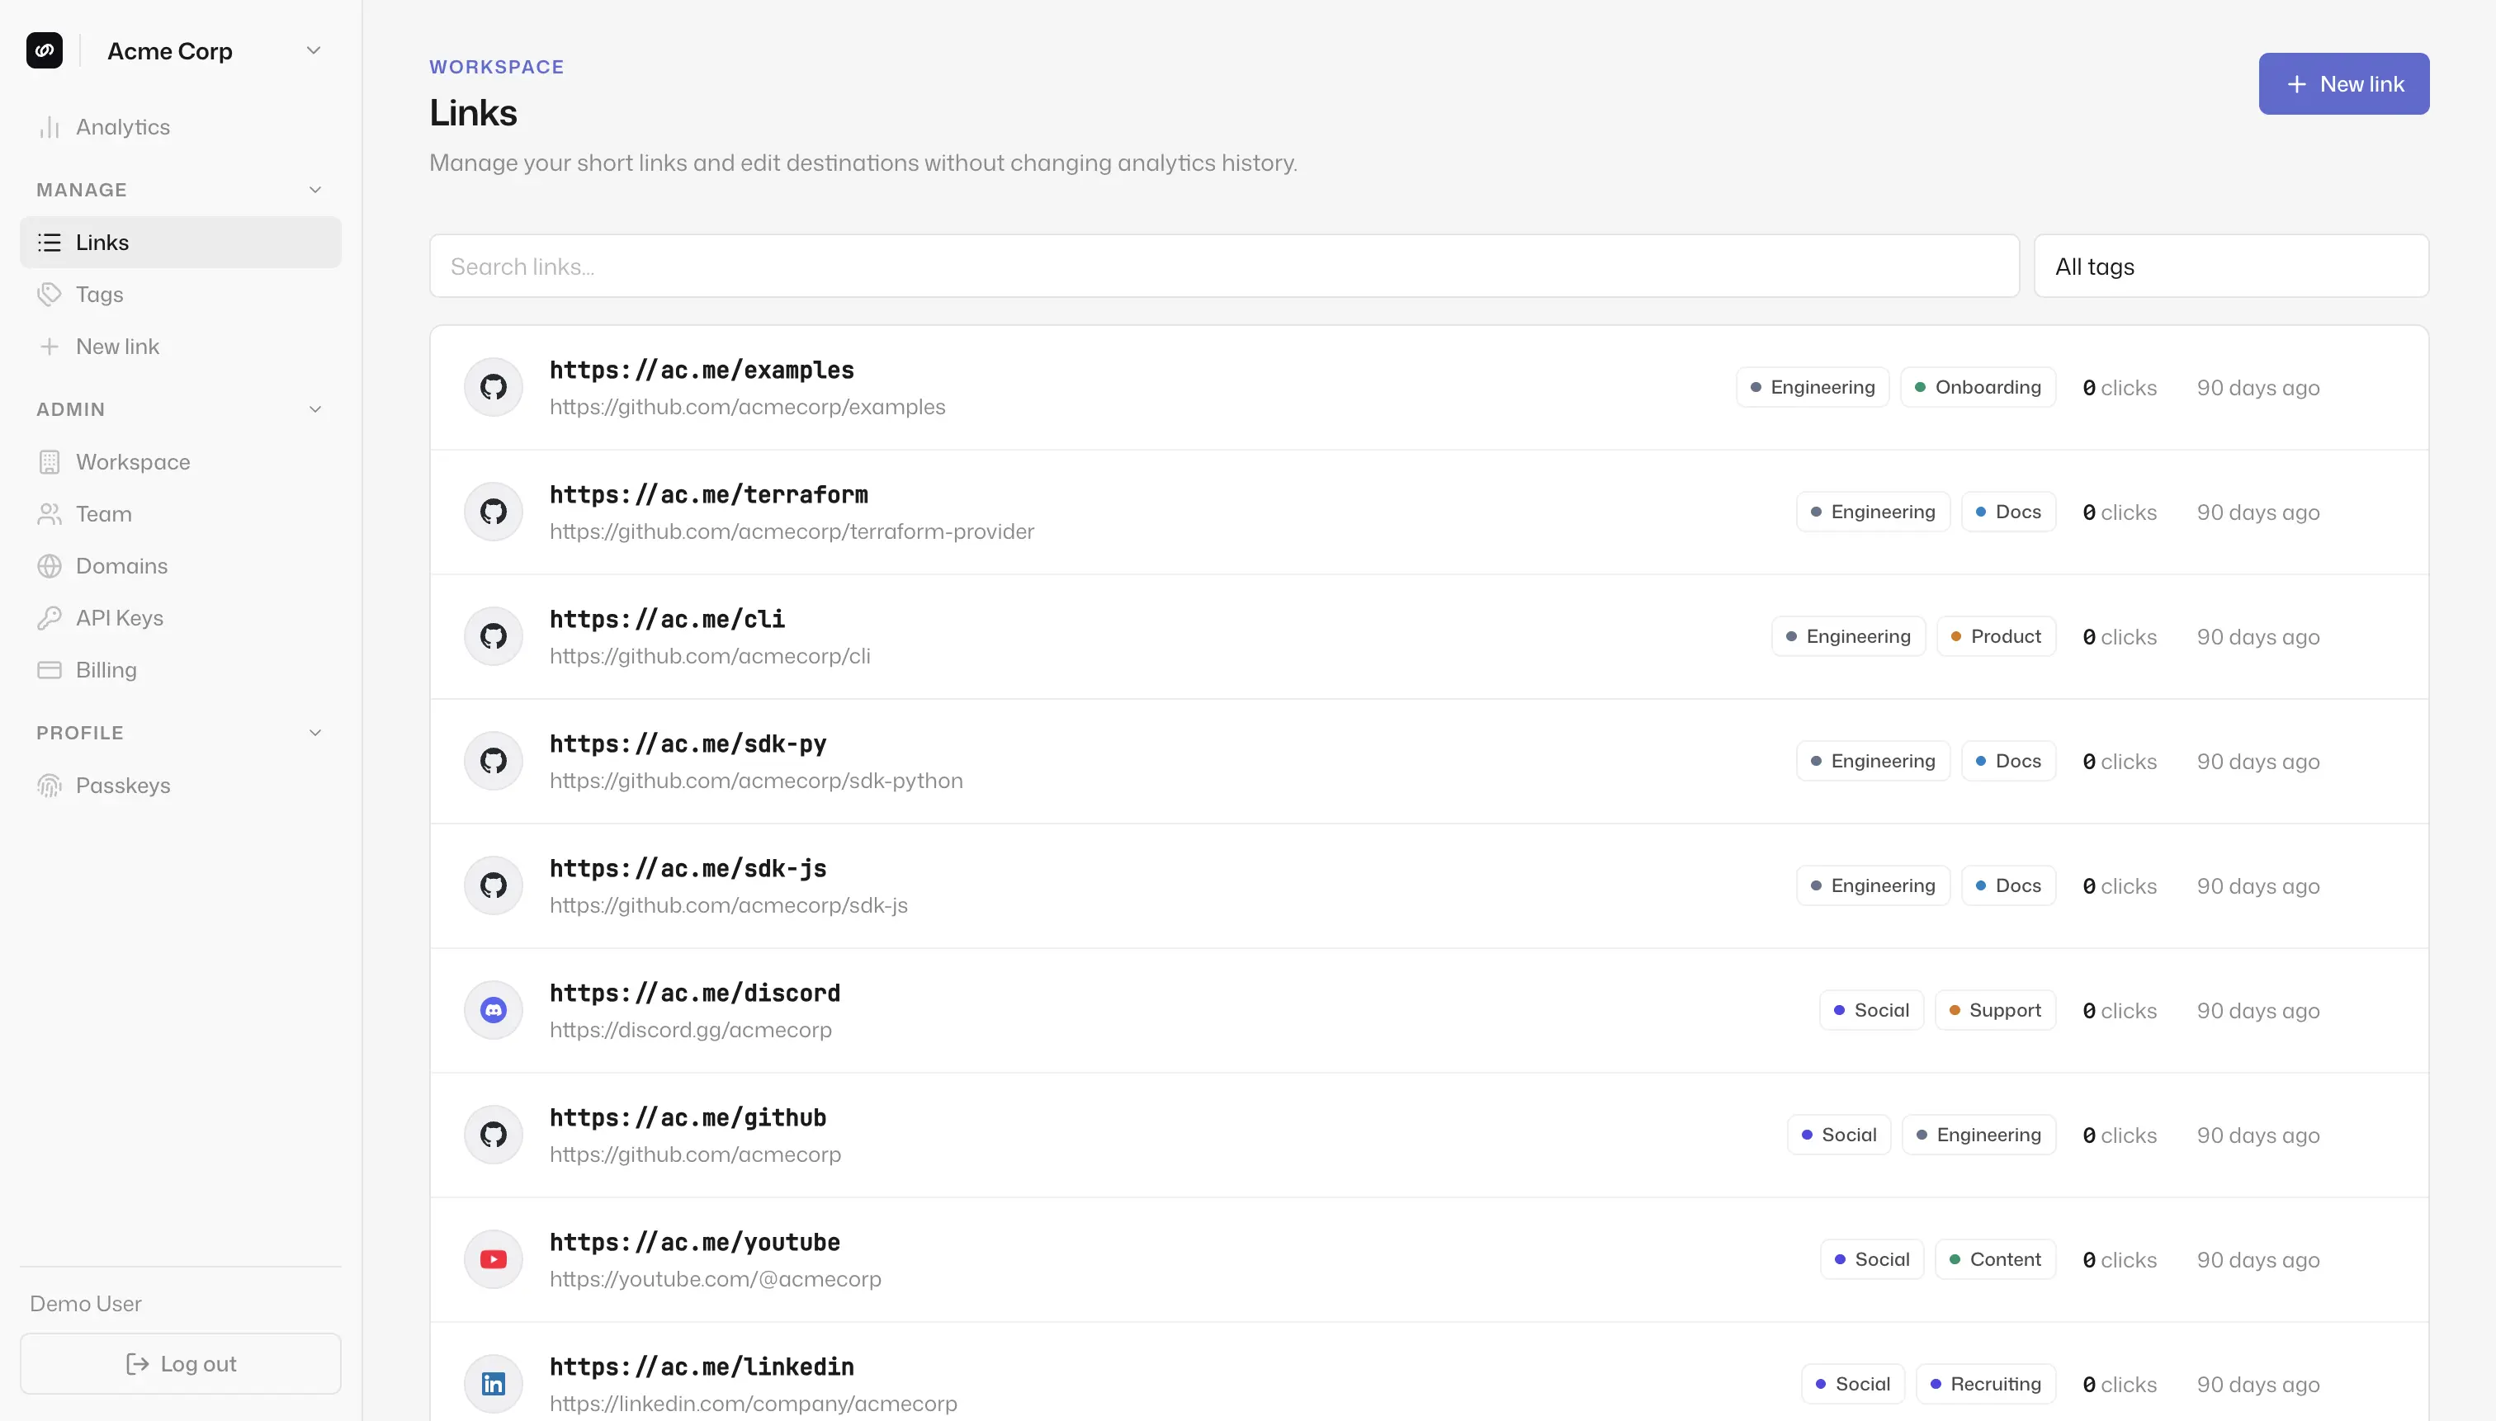Click the Log out button
The image size is (2496, 1421).
pyautogui.click(x=181, y=1363)
